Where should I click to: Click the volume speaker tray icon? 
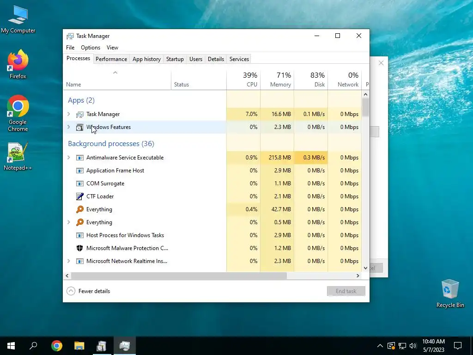(x=413, y=346)
